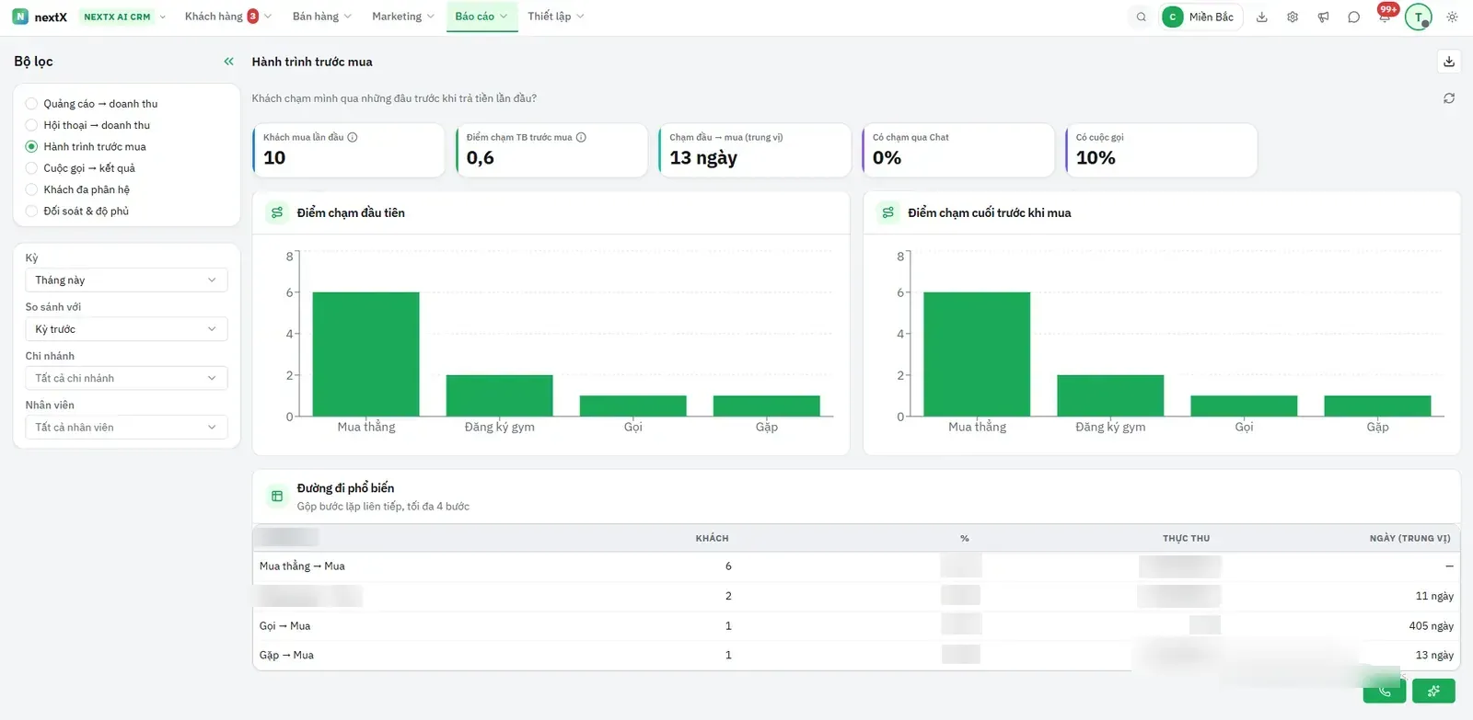Click the download icon beside Miền Bắc
The image size is (1473, 720).
pyautogui.click(x=1262, y=17)
